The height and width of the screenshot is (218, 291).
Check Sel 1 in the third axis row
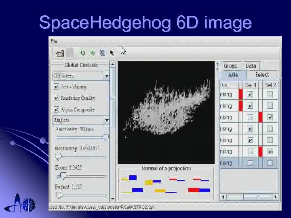click(250, 117)
